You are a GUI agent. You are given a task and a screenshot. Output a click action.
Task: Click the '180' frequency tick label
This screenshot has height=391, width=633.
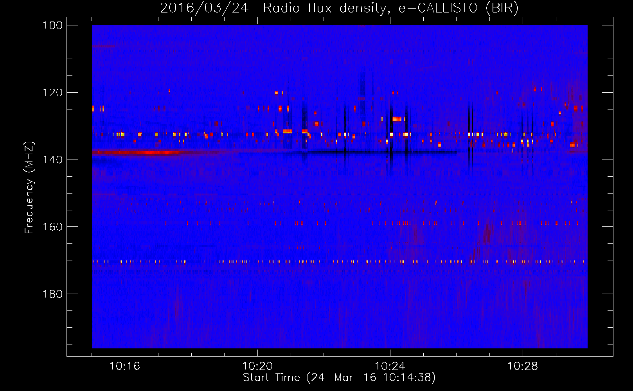pos(53,294)
